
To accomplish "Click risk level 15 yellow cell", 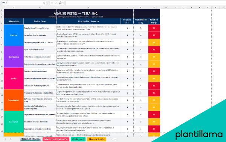I will (154, 100).
